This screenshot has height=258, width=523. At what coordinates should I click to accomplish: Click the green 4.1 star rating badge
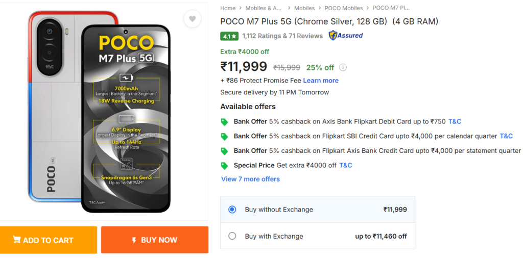coord(229,36)
